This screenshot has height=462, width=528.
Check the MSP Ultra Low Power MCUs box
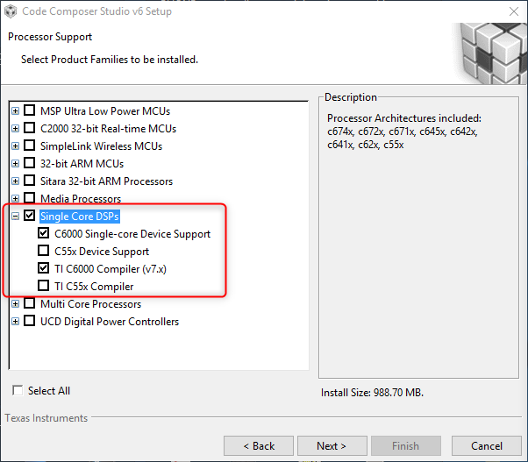click(30, 110)
